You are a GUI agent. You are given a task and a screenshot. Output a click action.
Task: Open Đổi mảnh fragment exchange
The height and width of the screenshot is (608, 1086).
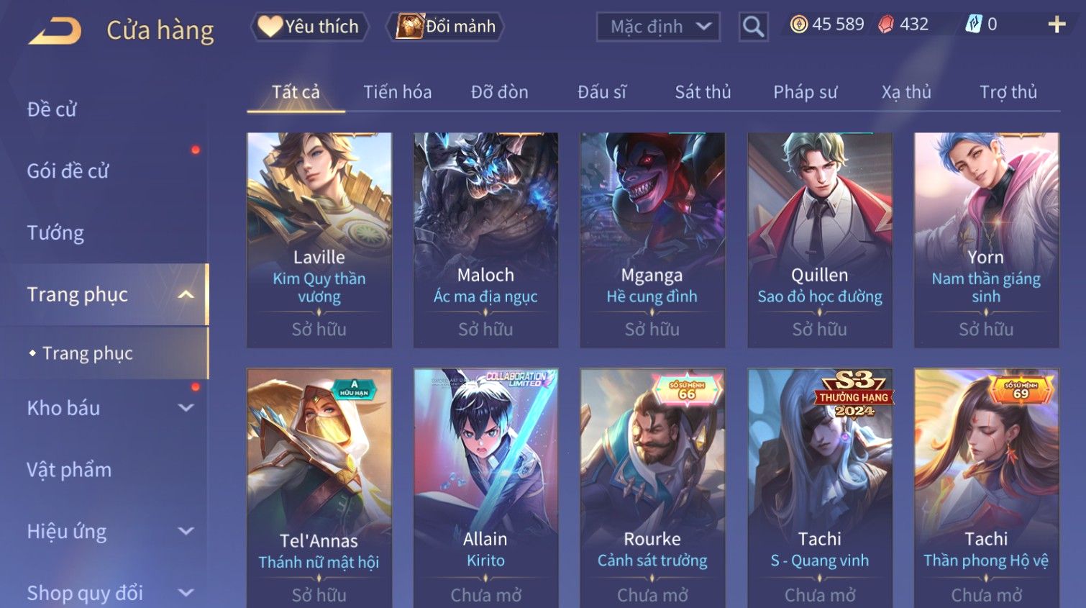point(445,27)
